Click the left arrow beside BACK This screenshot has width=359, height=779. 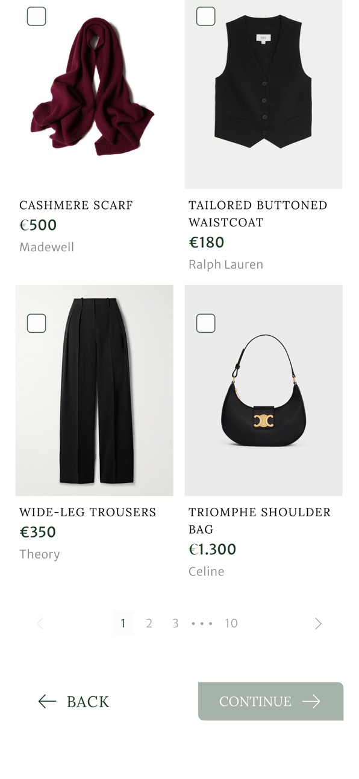point(47,701)
